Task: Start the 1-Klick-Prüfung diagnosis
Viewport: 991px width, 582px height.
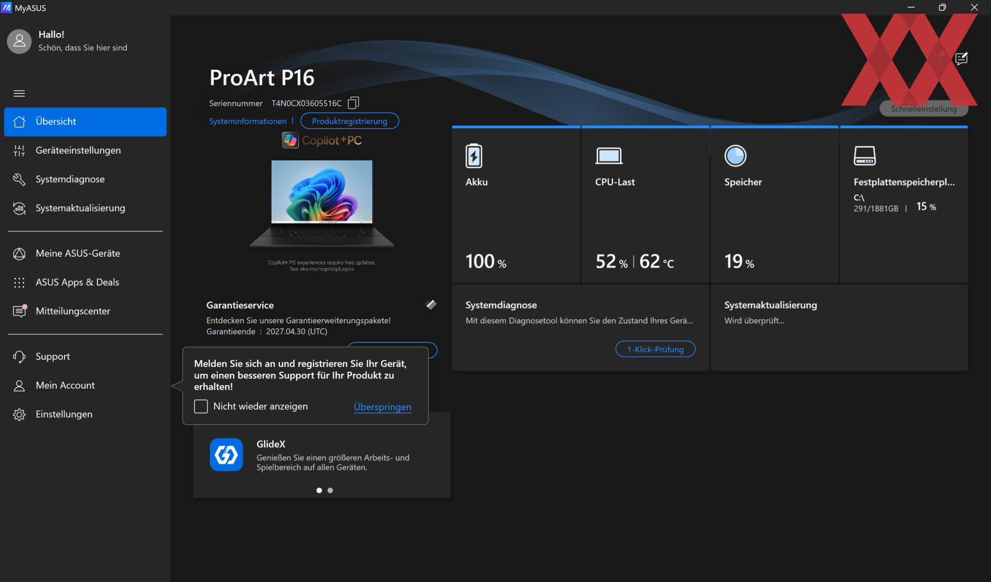Action: click(656, 349)
